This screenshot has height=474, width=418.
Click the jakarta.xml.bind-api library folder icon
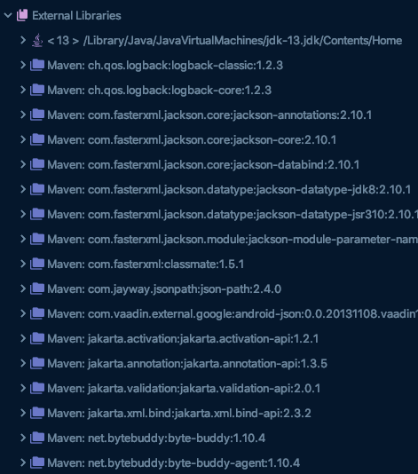pyautogui.click(x=37, y=412)
